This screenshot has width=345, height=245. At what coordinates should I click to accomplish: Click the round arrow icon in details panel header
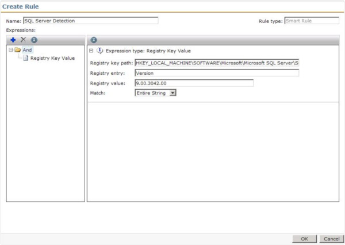point(94,40)
